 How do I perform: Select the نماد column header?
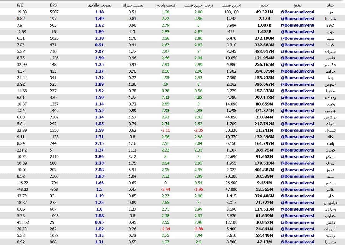click(x=330, y=5)
